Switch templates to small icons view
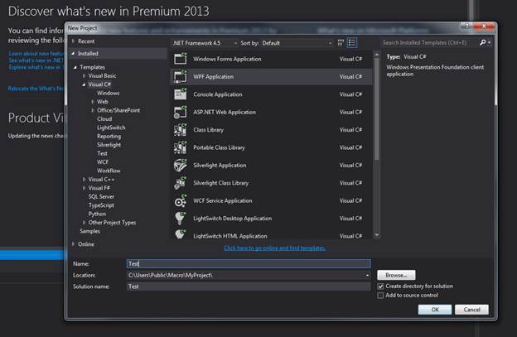517x337 pixels. click(x=341, y=42)
